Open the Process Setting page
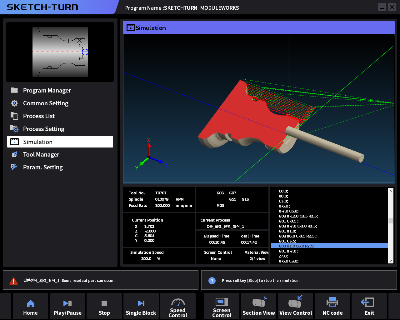 pyautogui.click(x=44, y=129)
